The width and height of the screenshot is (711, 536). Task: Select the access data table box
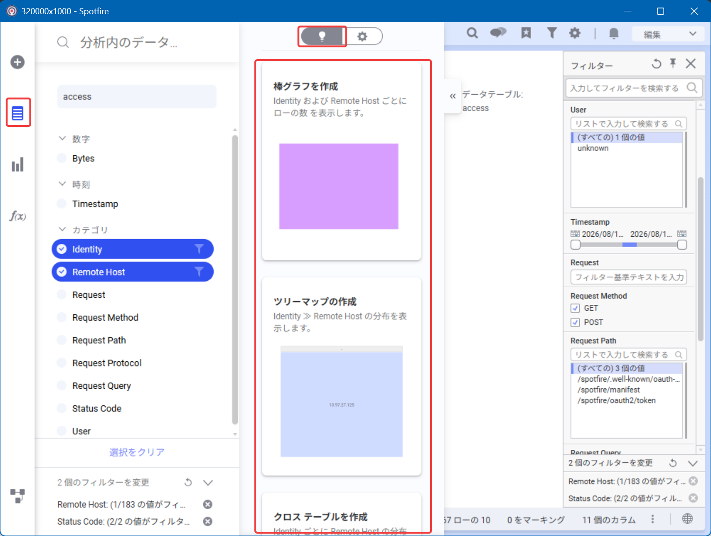(x=137, y=97)
